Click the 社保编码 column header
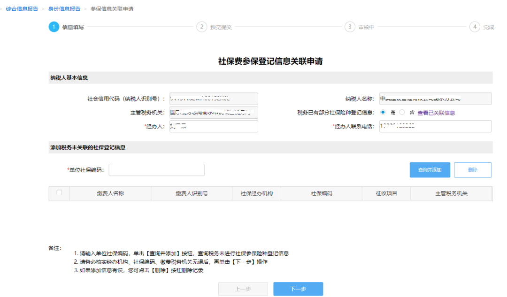The height and width of the screenshot is (297, 507). pos(322,194)
